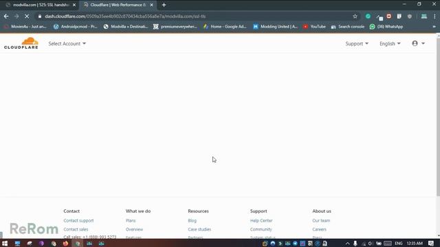Open Firefox from the taskbar
This screenshot has height=247, width=440.
65,244
